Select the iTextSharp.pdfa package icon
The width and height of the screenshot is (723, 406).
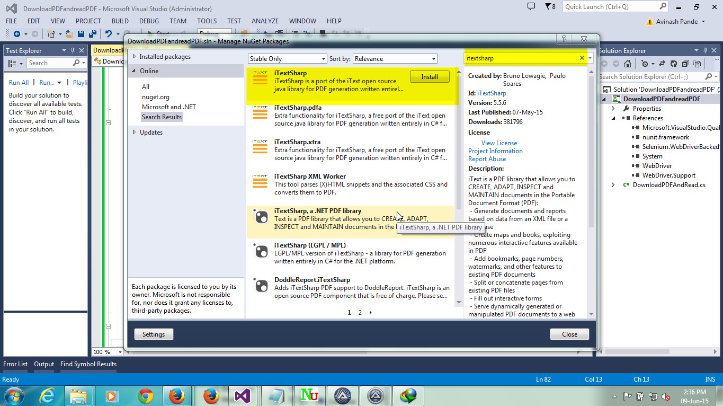260,112
